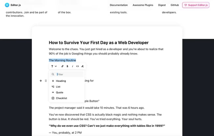
Task: Click the Editor.js logo icon
Action: pos(7,5)
